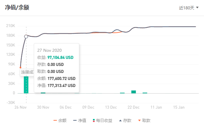Click the 30 Nov axis date label
Screen dimensions: 204x126
tap(43, 107)
